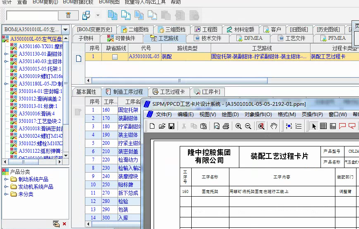This screenshot has width=359, height=229.
Task: Click the zoom out magnifier icon
Action: pos(248,126)
